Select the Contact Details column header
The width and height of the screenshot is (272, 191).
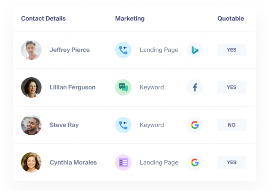(x=43, y=19)
